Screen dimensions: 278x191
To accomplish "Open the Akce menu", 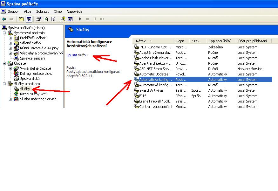I will click(x=27, y=11).
